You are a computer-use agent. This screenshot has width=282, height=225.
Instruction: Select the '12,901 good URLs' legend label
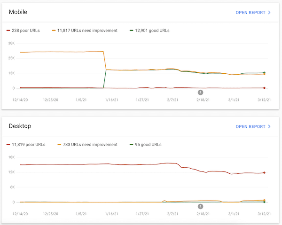pyautogui.click(x=152, y=31)
